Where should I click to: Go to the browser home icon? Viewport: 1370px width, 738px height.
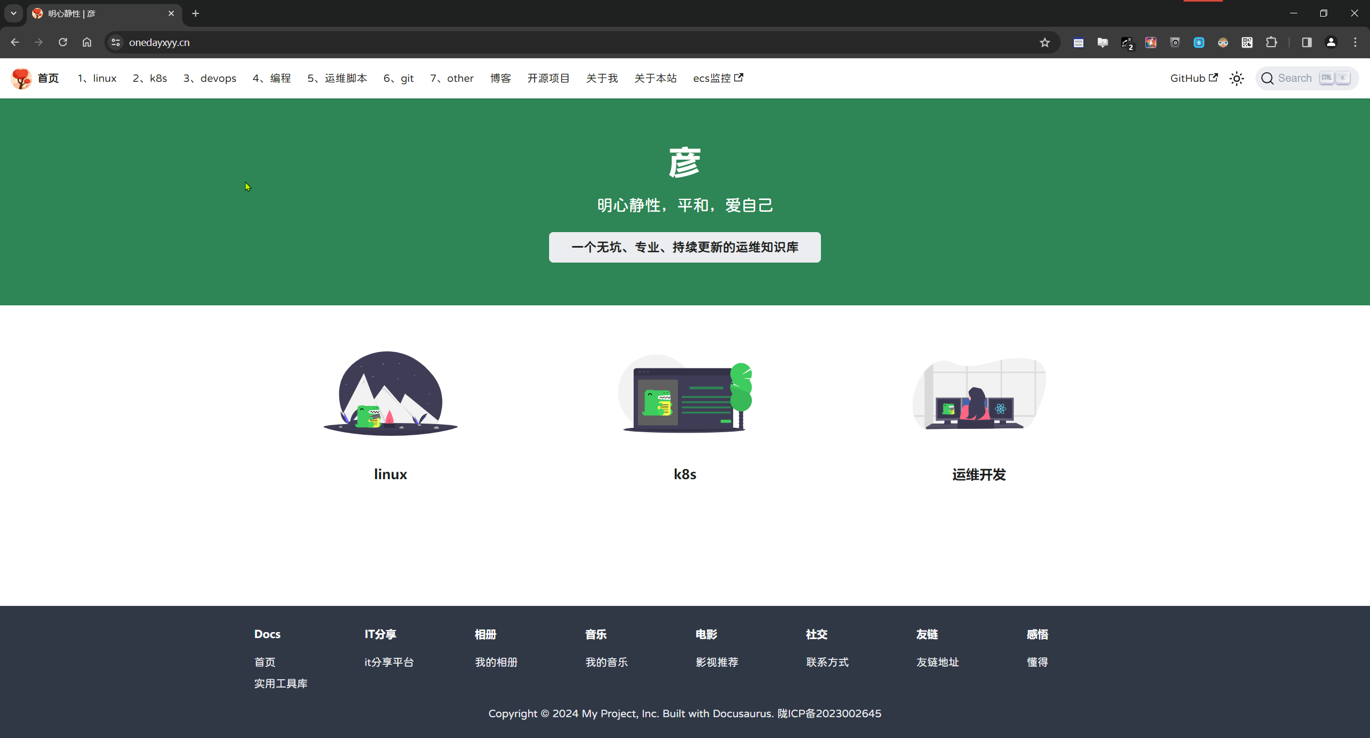(87, 42)
